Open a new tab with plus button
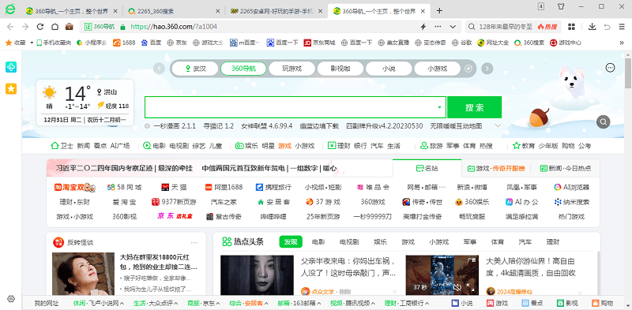The width and height of the screenshot is (632, 310). point(439,11)
